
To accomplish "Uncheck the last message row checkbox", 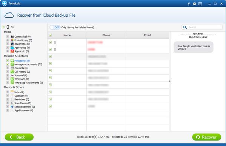I will tap(51, 106).
